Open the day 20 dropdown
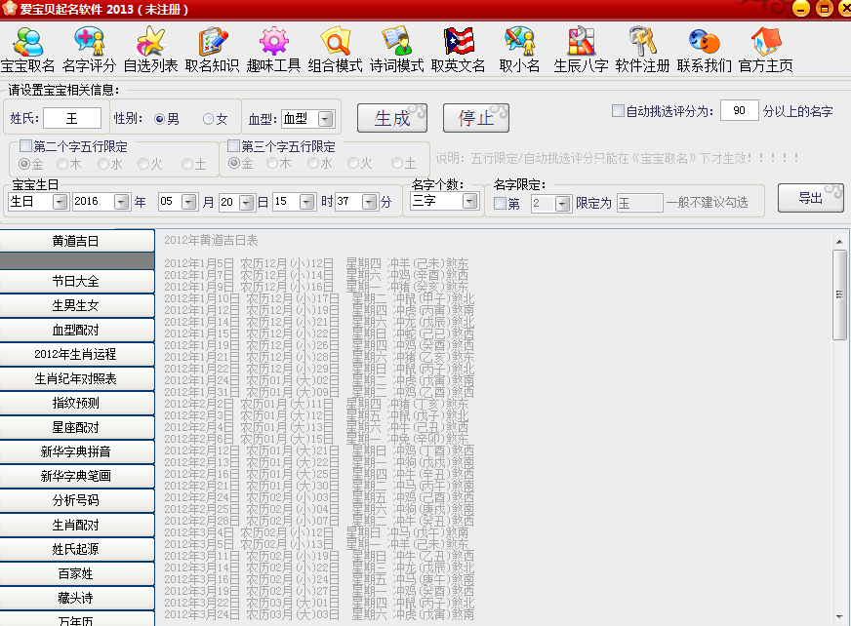 [247, 203]
